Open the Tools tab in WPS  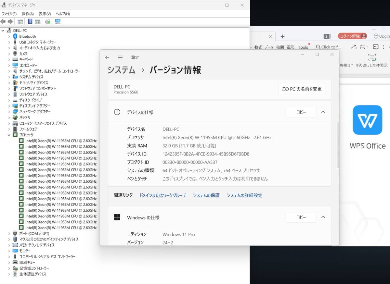[303, 47]
